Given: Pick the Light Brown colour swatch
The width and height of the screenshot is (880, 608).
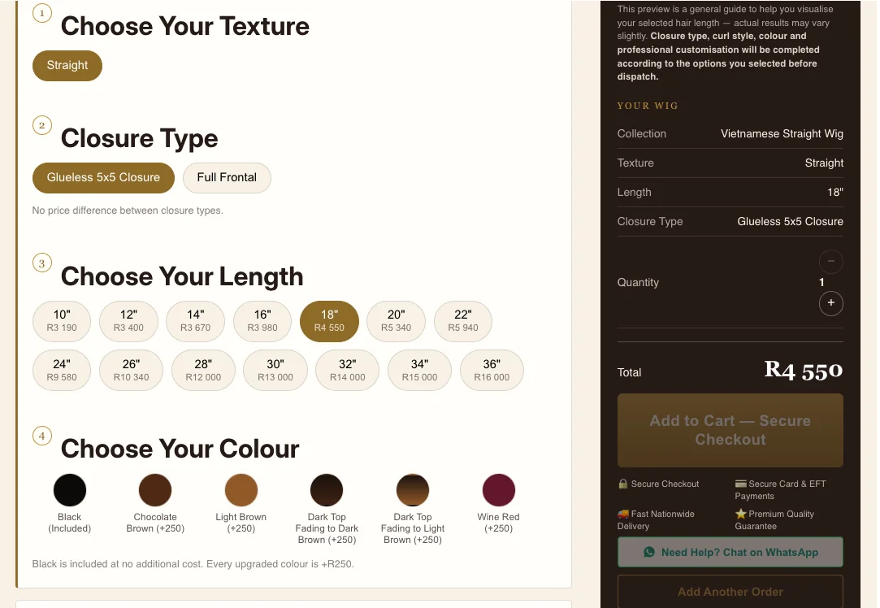Looking at the screenshot, I should click(x=241, y=490).
